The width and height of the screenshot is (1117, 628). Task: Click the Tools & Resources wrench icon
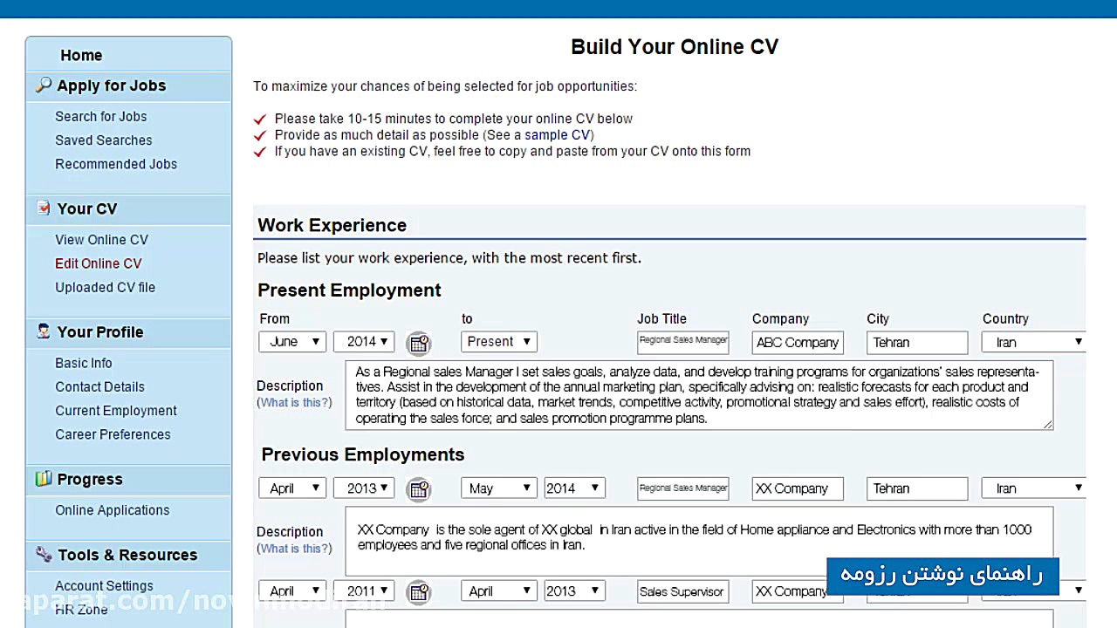pos(44,554)
